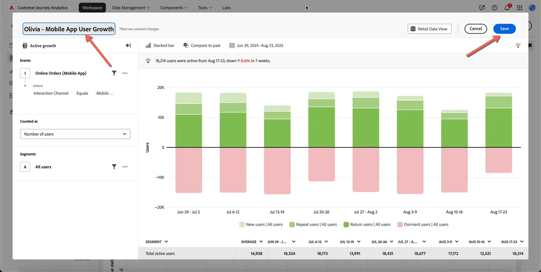
Task: Select event number 1 box
Action: pos(25,73)
